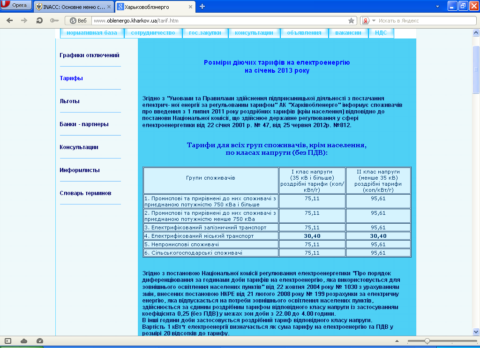Open the вакансии menu

pos(348,33)
